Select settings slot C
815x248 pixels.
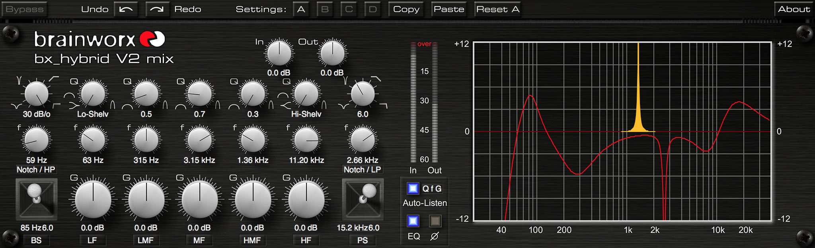[x=349, y=9]
